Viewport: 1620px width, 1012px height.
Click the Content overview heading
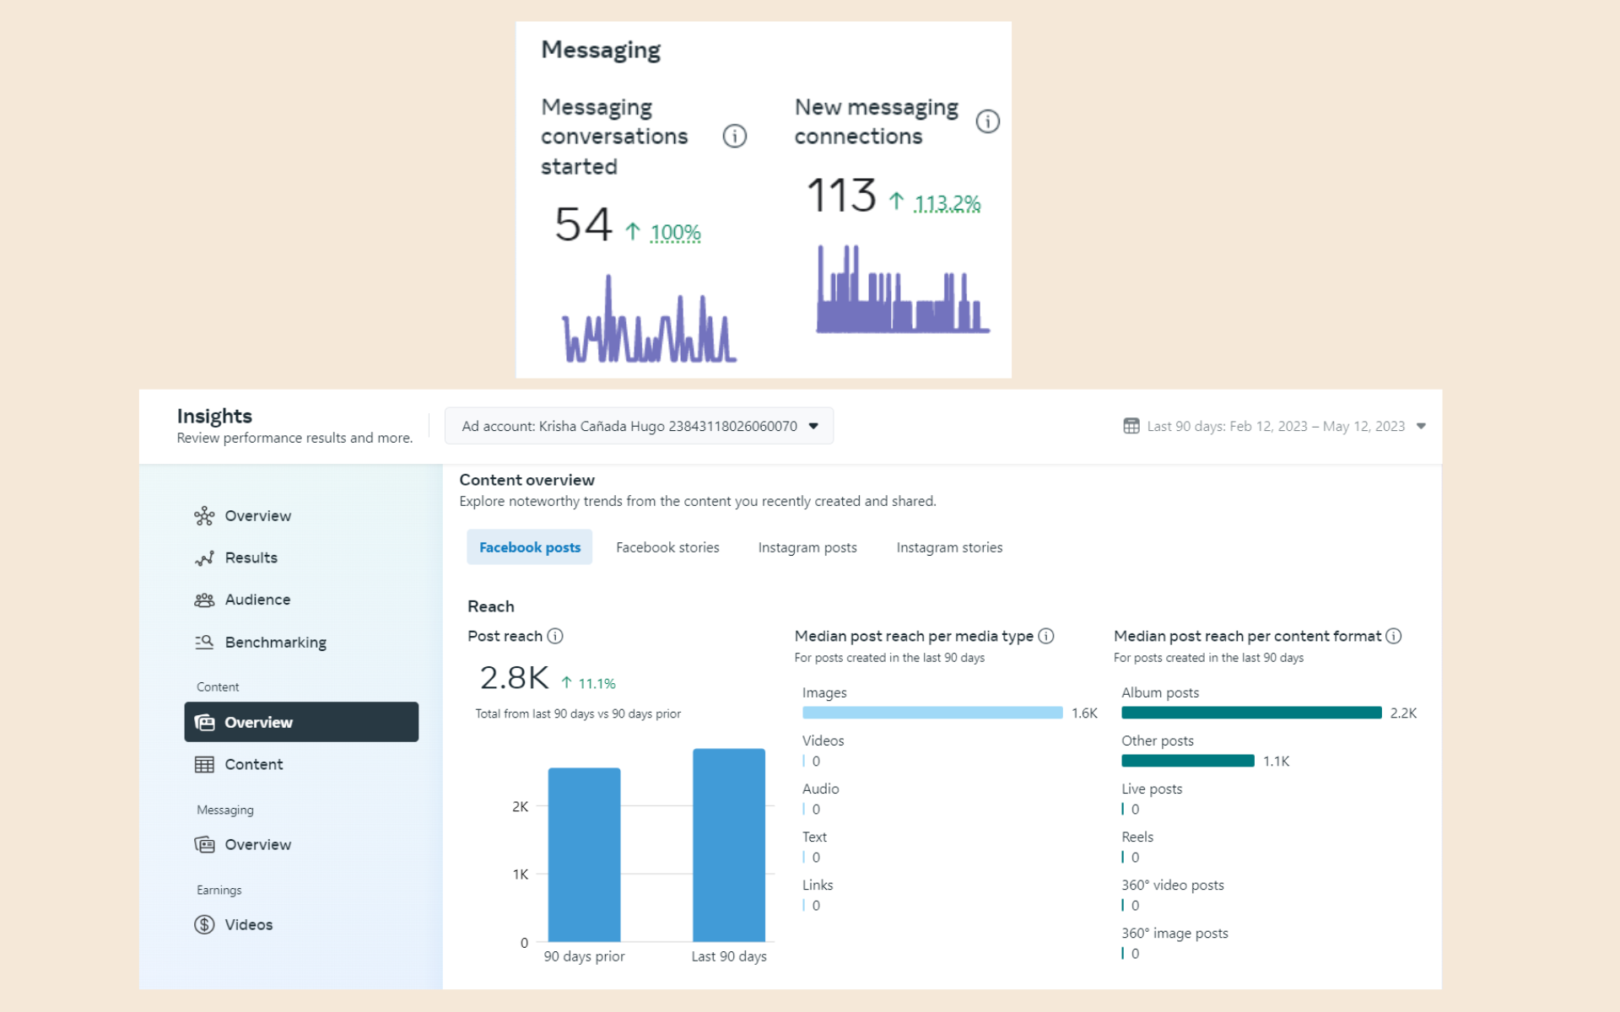click(526, 480)
